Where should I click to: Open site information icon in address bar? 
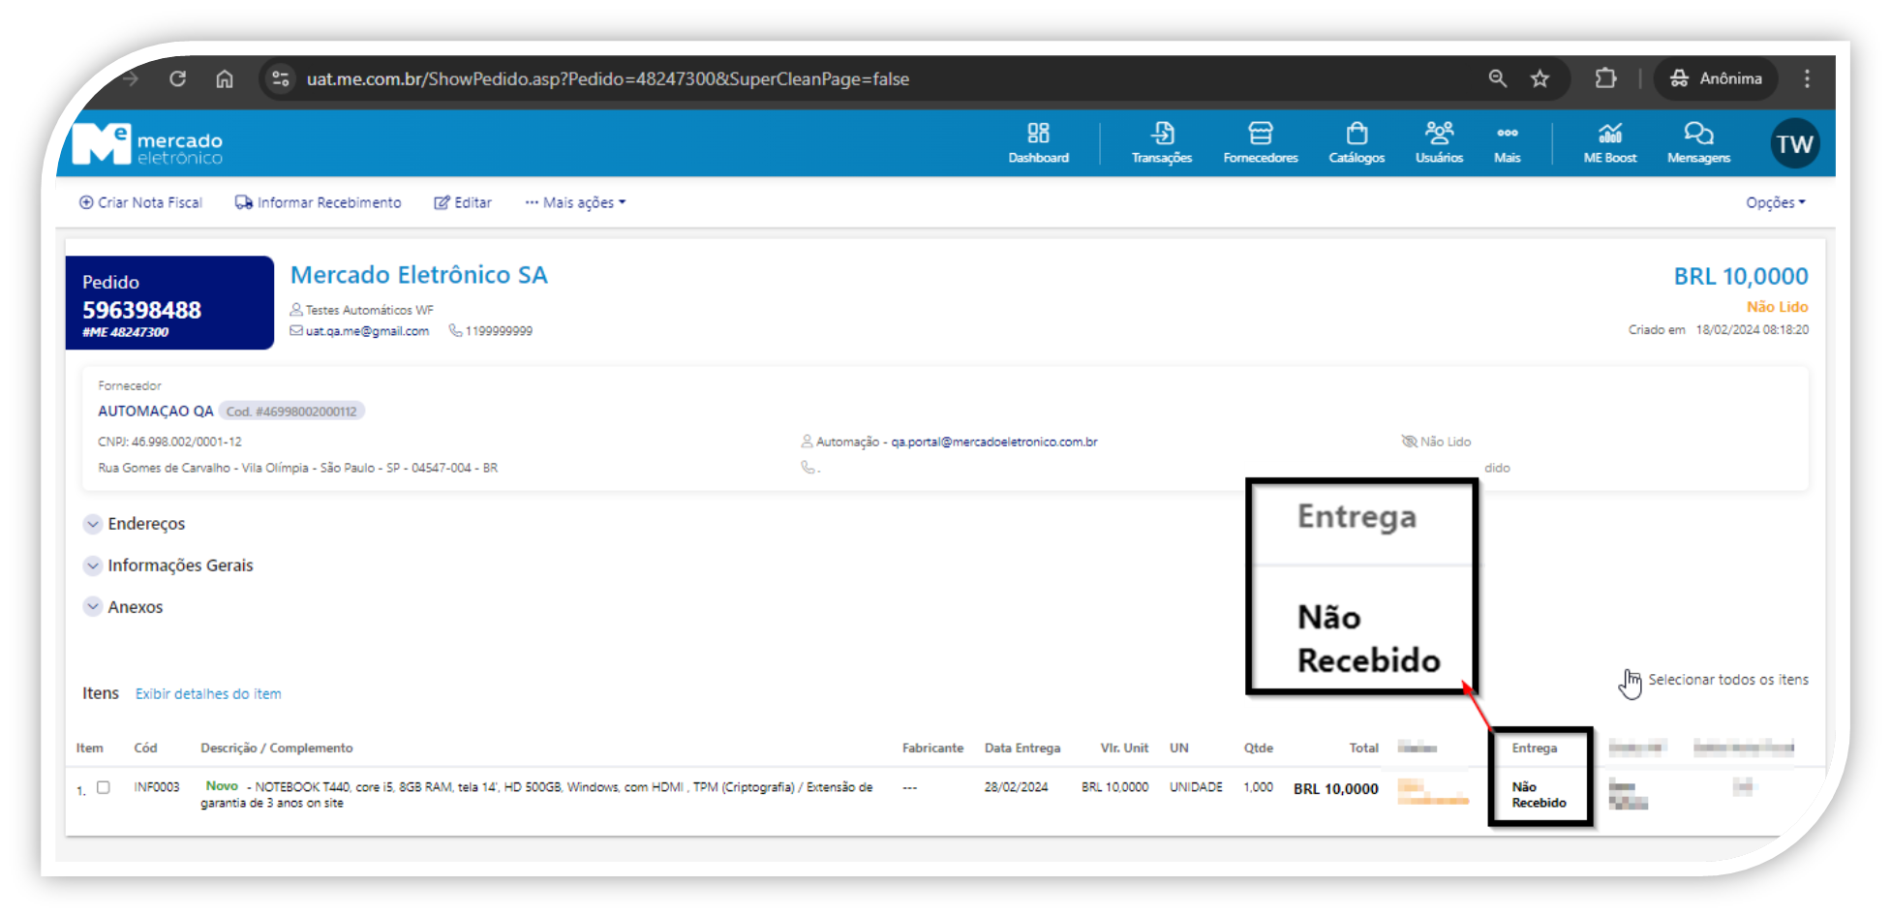pos(281,78)
